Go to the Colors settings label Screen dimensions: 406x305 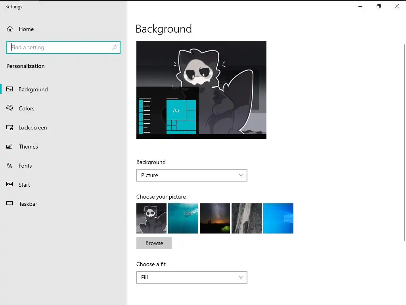pyautogui.click(x=27, y=108)
